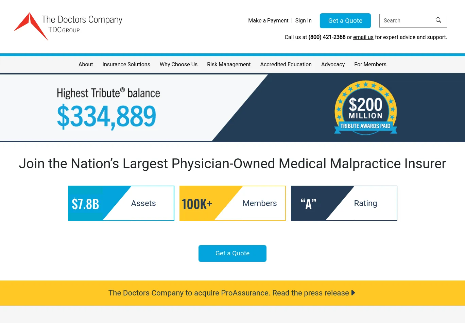Image resolution: width=465 pixels, height=323 pixels.
Task: Open the Insurance Solutions menu
Action: 126,65
